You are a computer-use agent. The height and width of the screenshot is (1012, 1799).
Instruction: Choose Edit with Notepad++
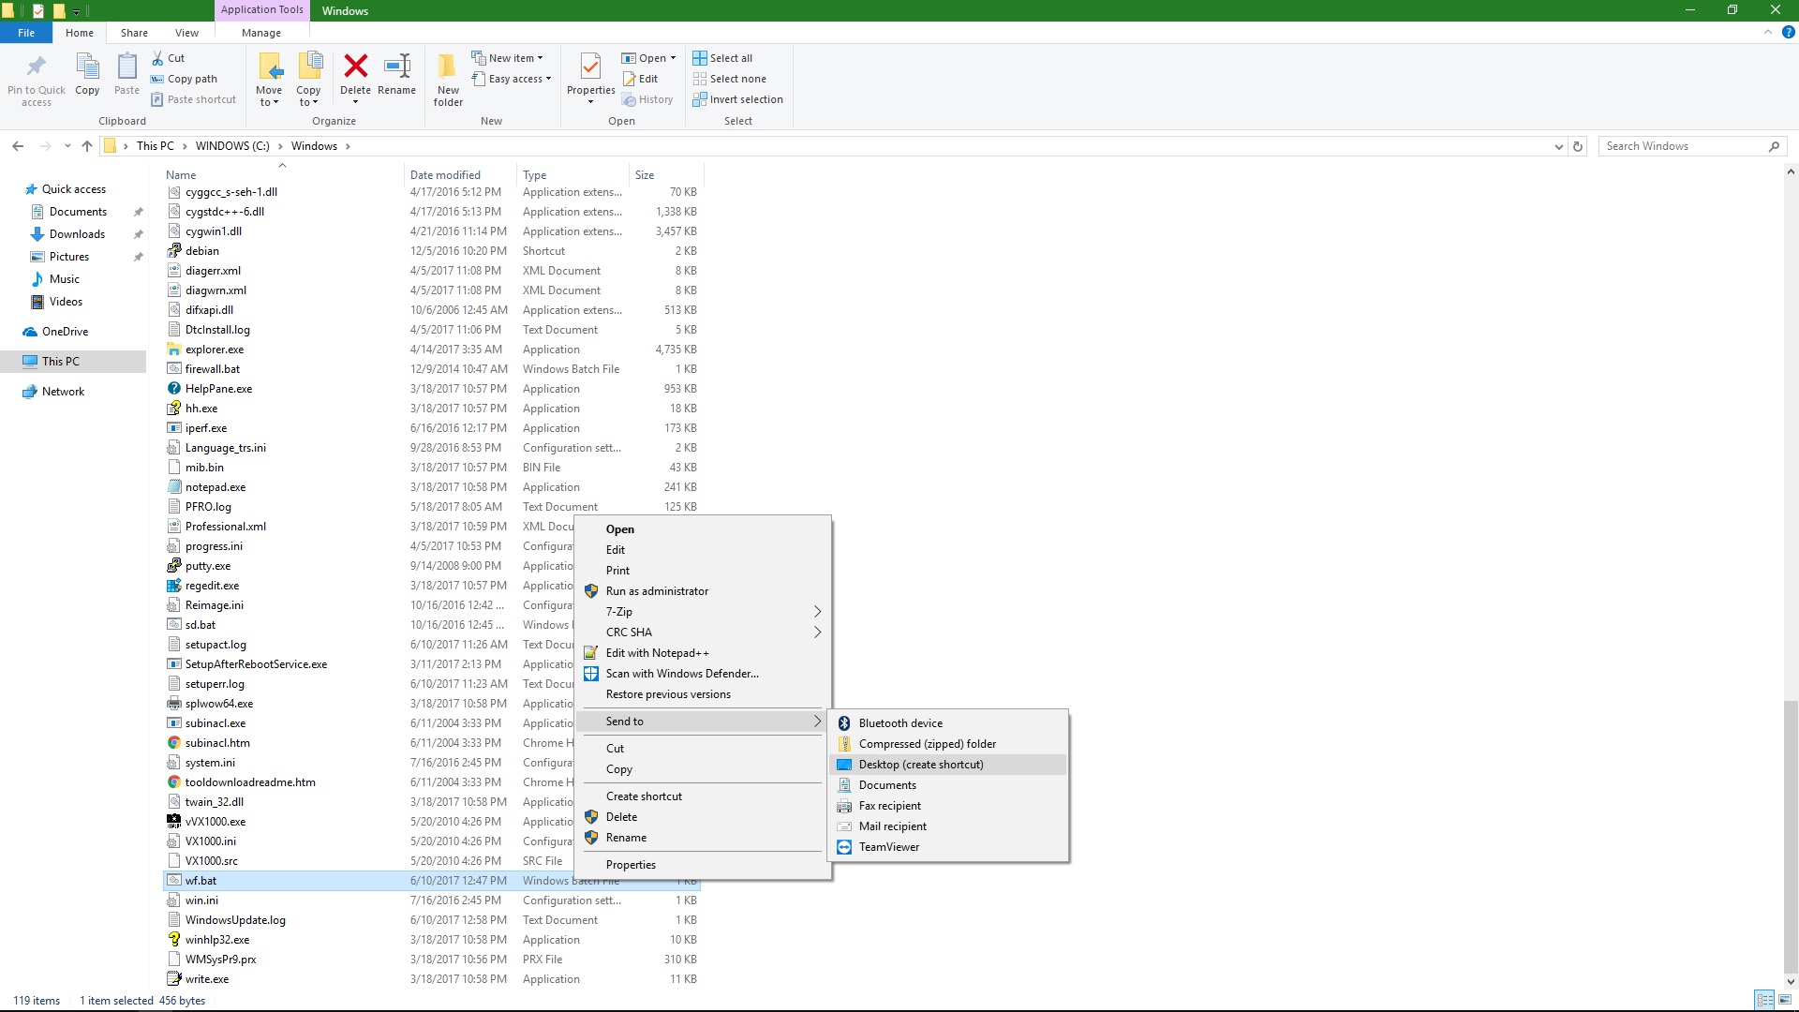pos(703,653)
